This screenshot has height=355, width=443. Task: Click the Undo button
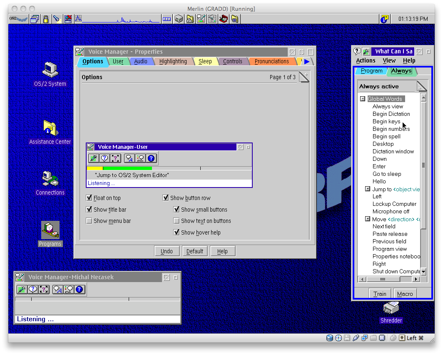click(x=167, y=251)
